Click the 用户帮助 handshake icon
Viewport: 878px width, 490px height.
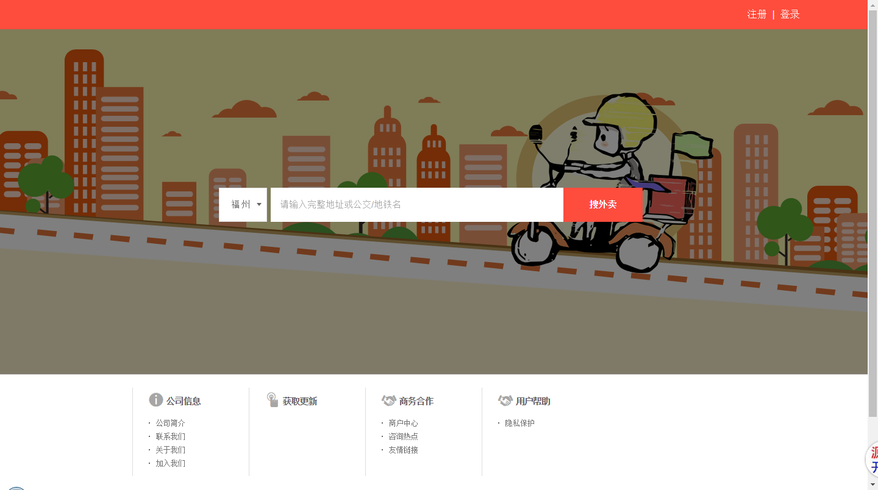505,400
